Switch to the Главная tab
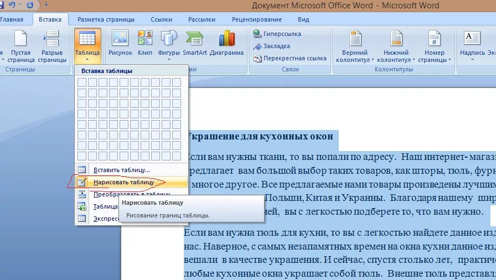The image size is (496, 280). click(x=12, y=19)
